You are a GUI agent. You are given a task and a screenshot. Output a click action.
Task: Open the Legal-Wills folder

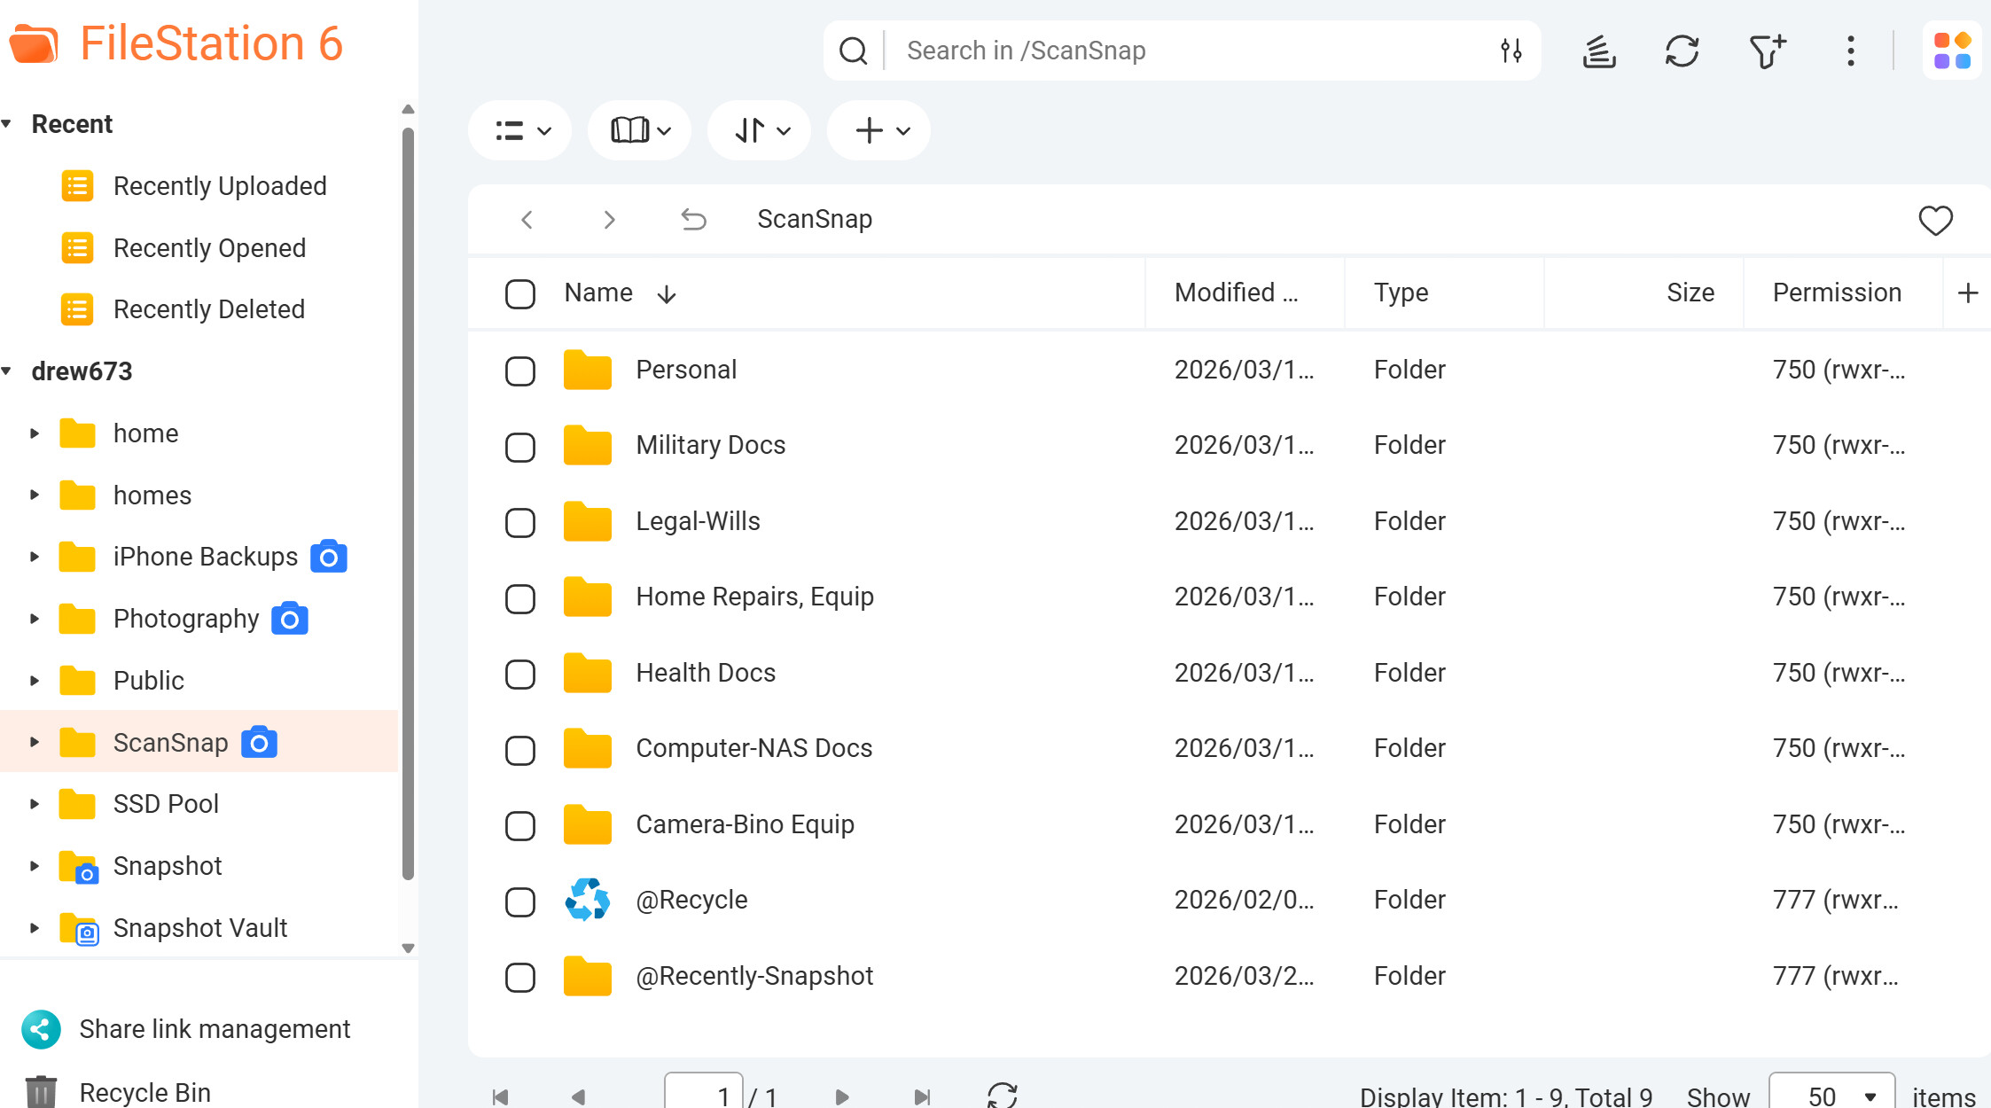point(698,521)
